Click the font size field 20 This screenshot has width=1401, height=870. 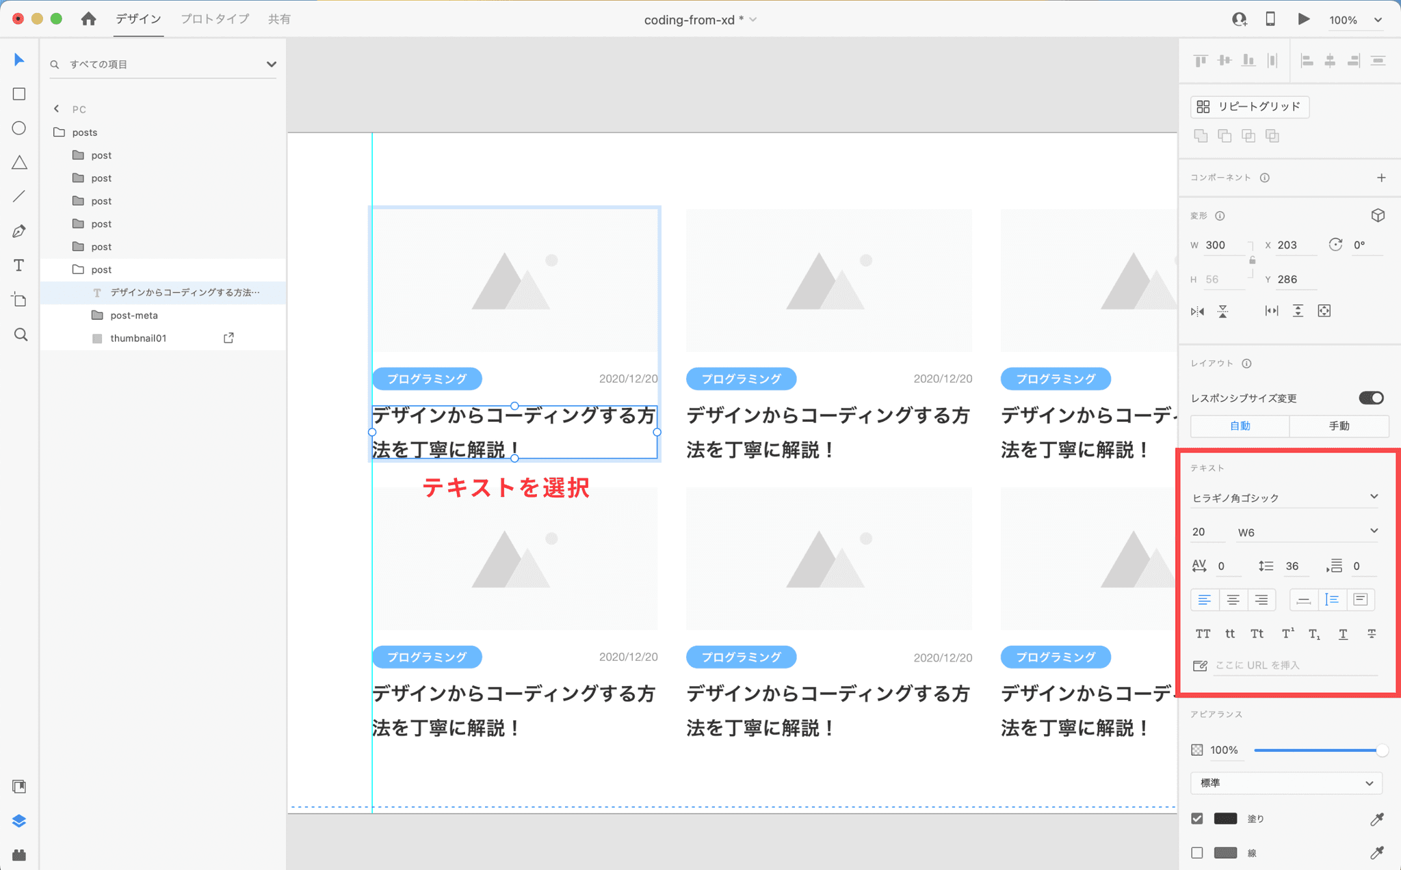[1207, 532]
